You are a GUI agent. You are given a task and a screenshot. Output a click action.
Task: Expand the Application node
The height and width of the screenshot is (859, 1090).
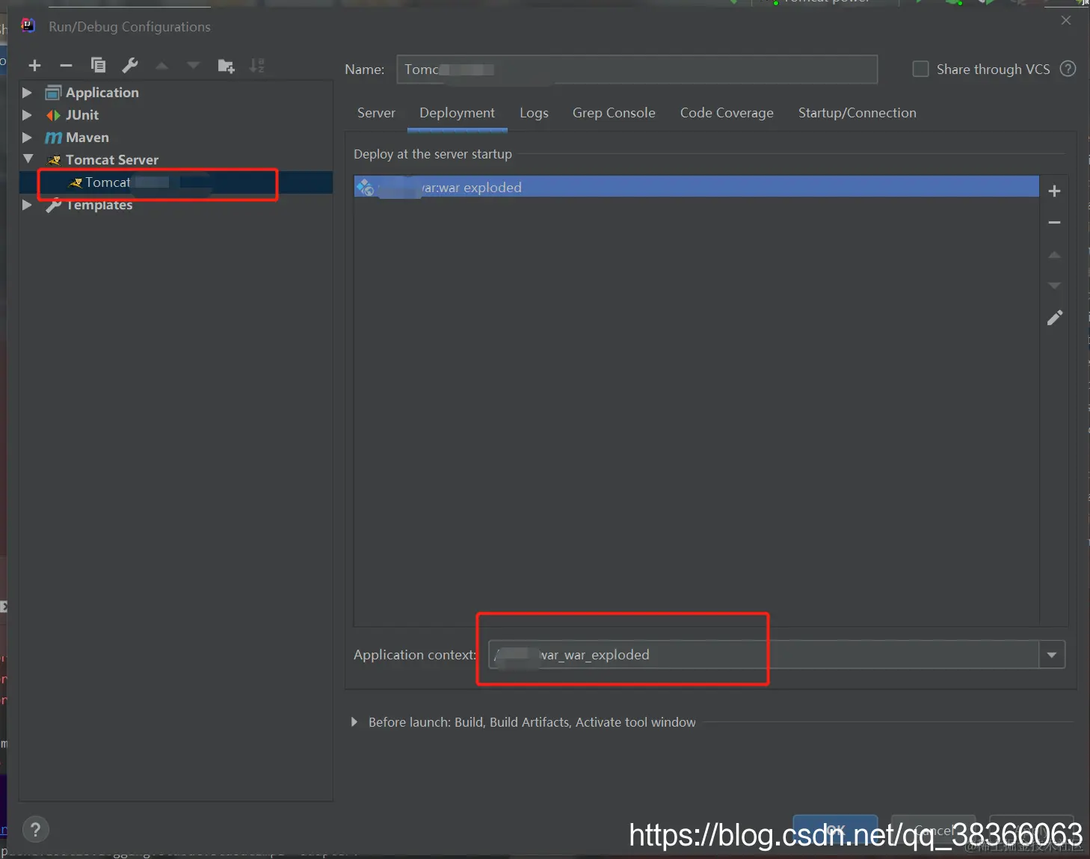tap(27, 93)
